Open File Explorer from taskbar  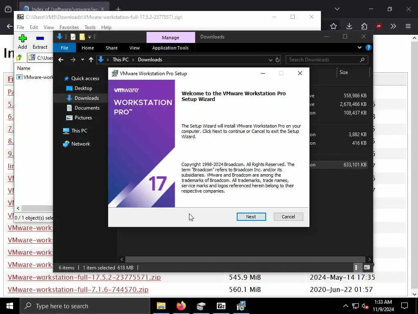[161, 306]
